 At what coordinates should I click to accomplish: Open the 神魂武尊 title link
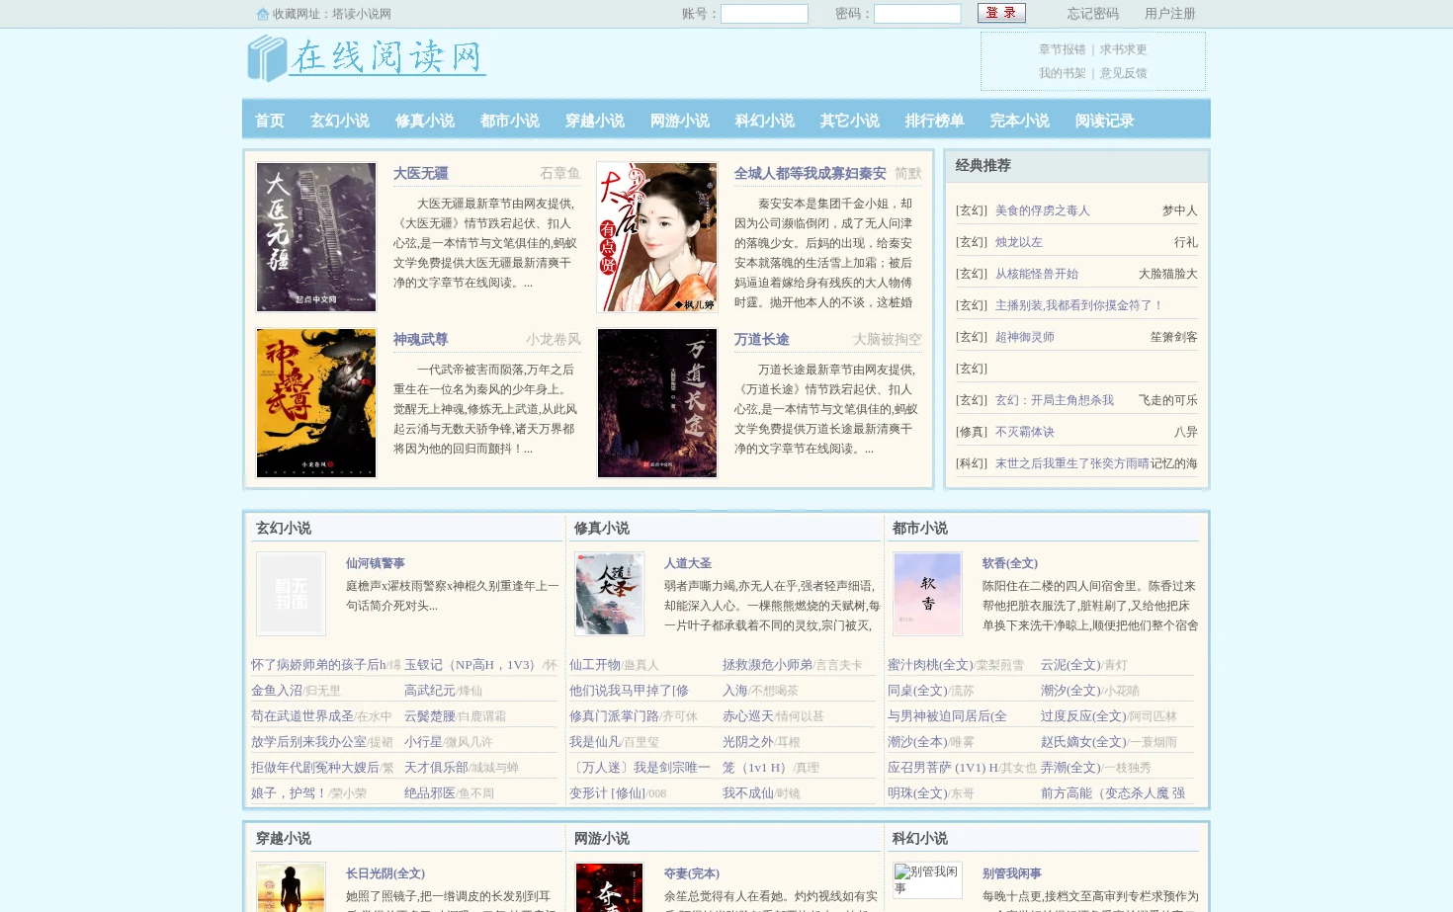[x=421, y=340]
